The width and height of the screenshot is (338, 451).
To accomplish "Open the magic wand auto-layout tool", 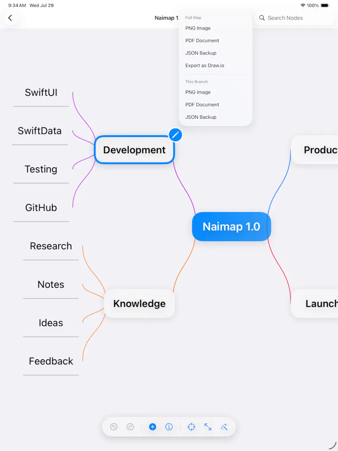I will pyautogui.click(x=224, y=427).
